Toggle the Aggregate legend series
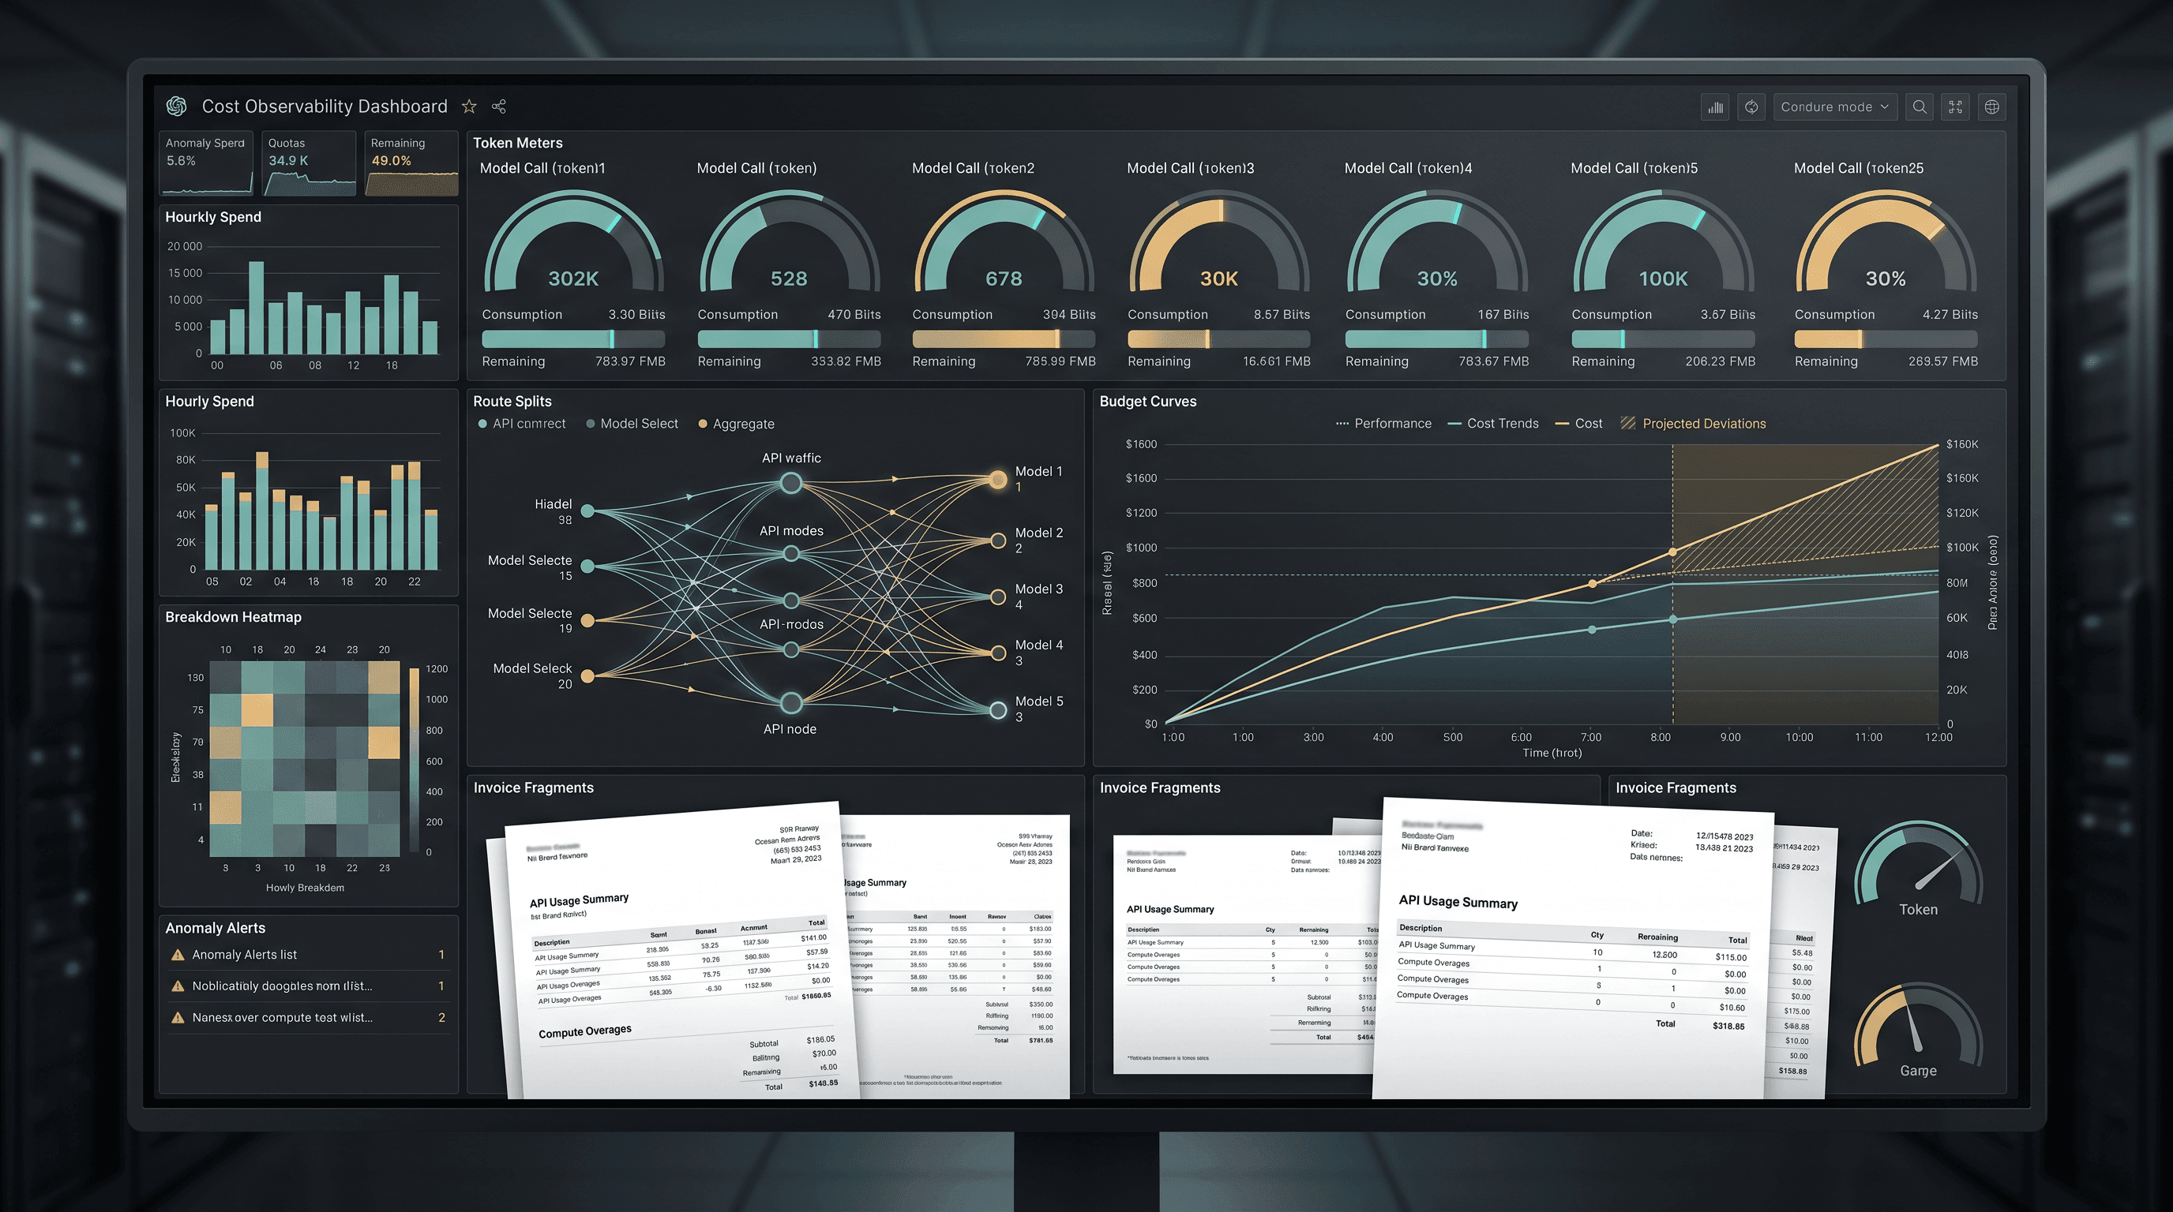The width and height of the screenshot is (2173, 1212). [736, 424]
